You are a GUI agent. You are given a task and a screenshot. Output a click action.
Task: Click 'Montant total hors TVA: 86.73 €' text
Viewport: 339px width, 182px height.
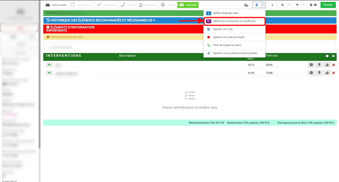tap(206, 123)
